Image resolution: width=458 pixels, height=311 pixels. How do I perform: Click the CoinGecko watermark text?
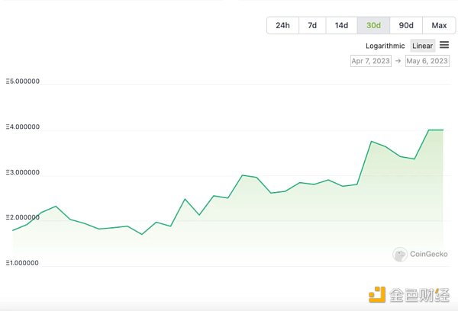(427, 255)
